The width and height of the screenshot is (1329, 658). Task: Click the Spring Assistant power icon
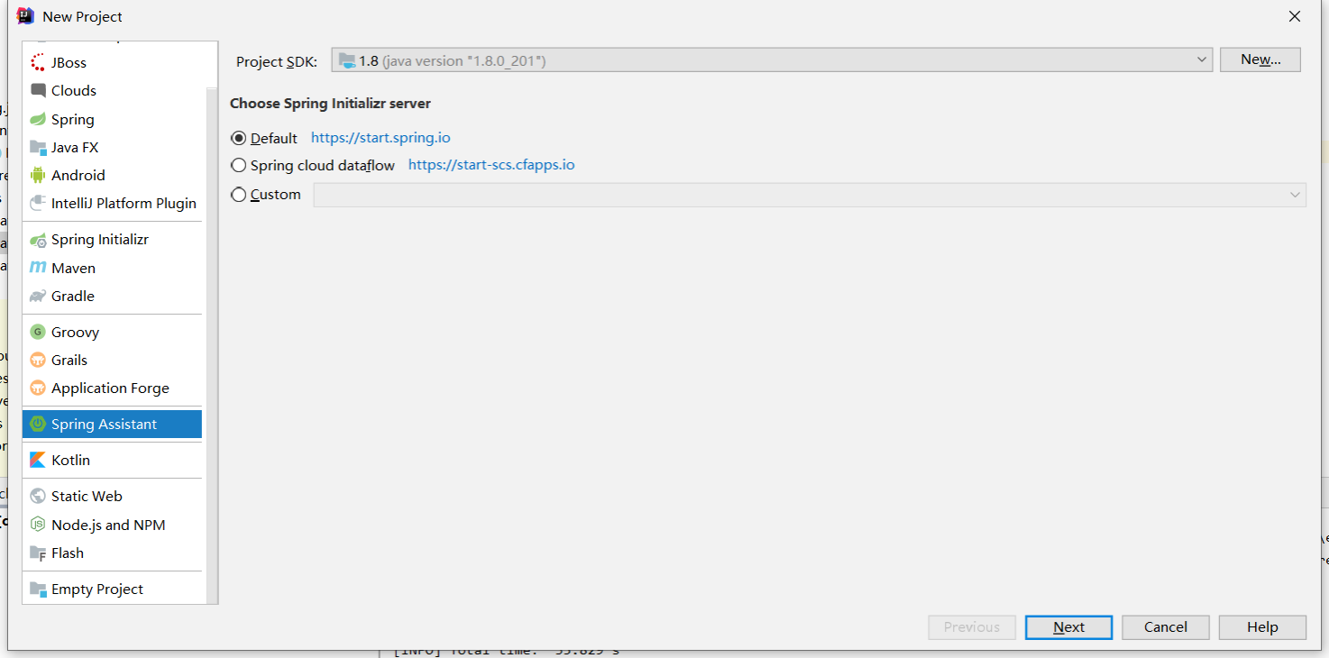pyautogui.click(x=38, y=425)
